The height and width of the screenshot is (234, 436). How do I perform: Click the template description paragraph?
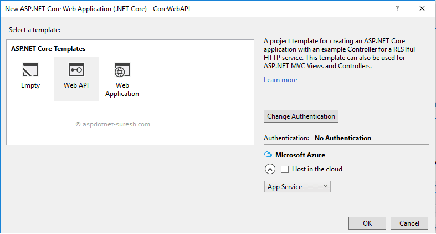tap(339, 53)
